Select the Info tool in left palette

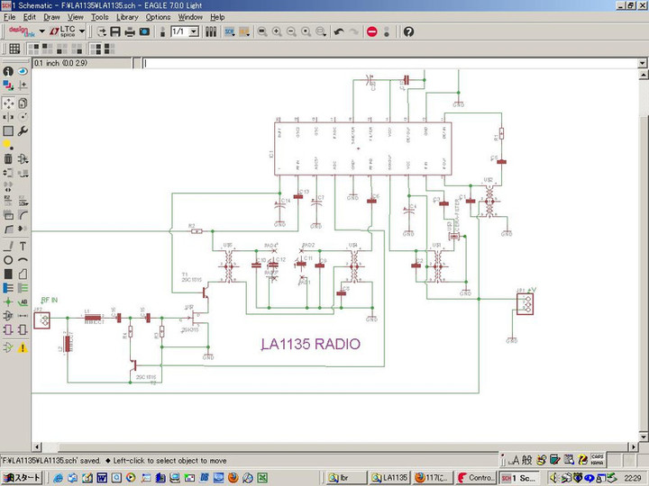[x=8, y=71]
